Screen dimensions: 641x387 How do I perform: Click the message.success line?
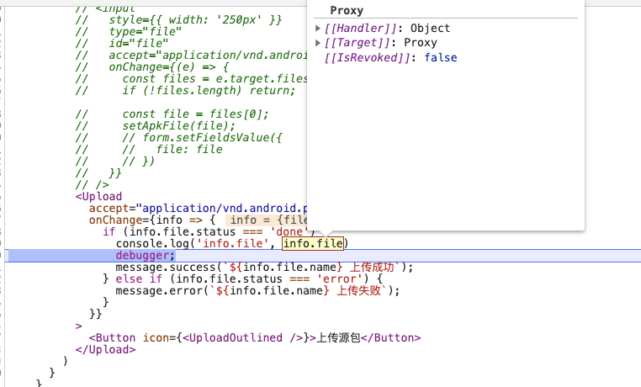[264, 268]
